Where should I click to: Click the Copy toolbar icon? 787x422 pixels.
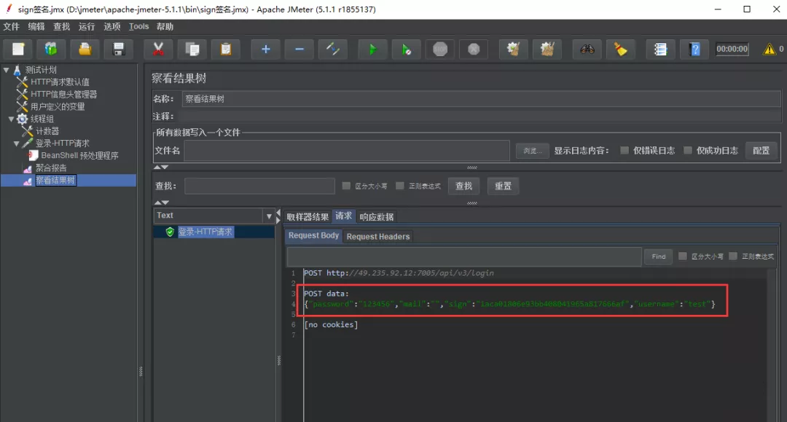[192, 49]
